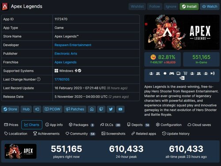This screenshot has width=221, height=166.
Task: Open the Steam community Hub button
Action: click(x=26, y=109)
